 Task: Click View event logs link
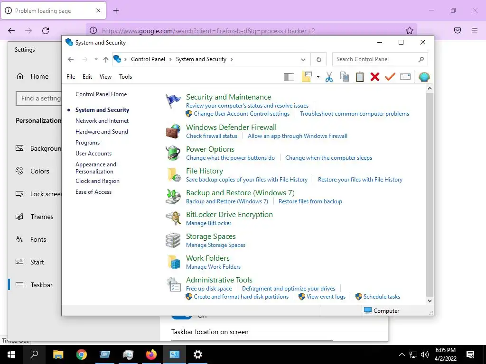coord(326,297)
